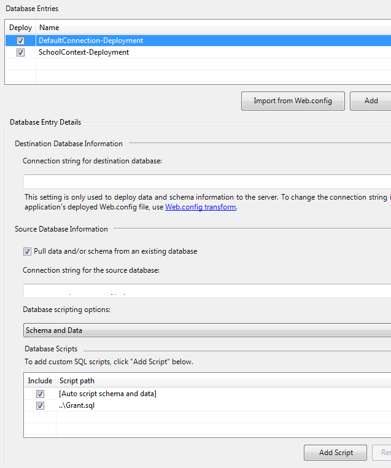Click Import from Web.config button

click(293, 101)
